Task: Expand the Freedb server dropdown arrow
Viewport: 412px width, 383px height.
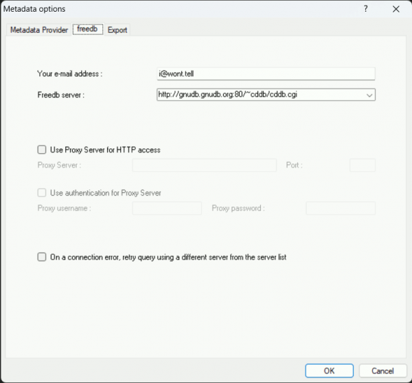Action: 369,95
